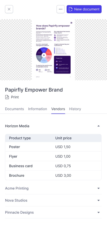This screenshot has width=107, height=236.
Task: Switch to the Information tab
Action: (x=37, y=109)
